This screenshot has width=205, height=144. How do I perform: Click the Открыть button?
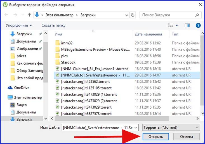(x=156, y=136)
